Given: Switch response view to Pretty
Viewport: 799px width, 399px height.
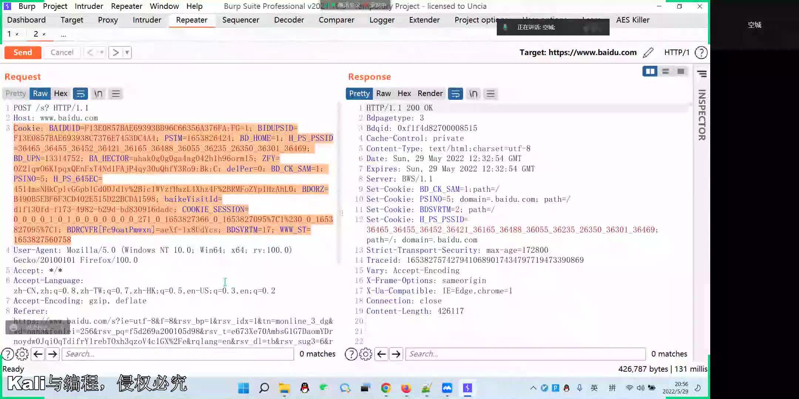Looking at the screenshot, I should [359, 93].
